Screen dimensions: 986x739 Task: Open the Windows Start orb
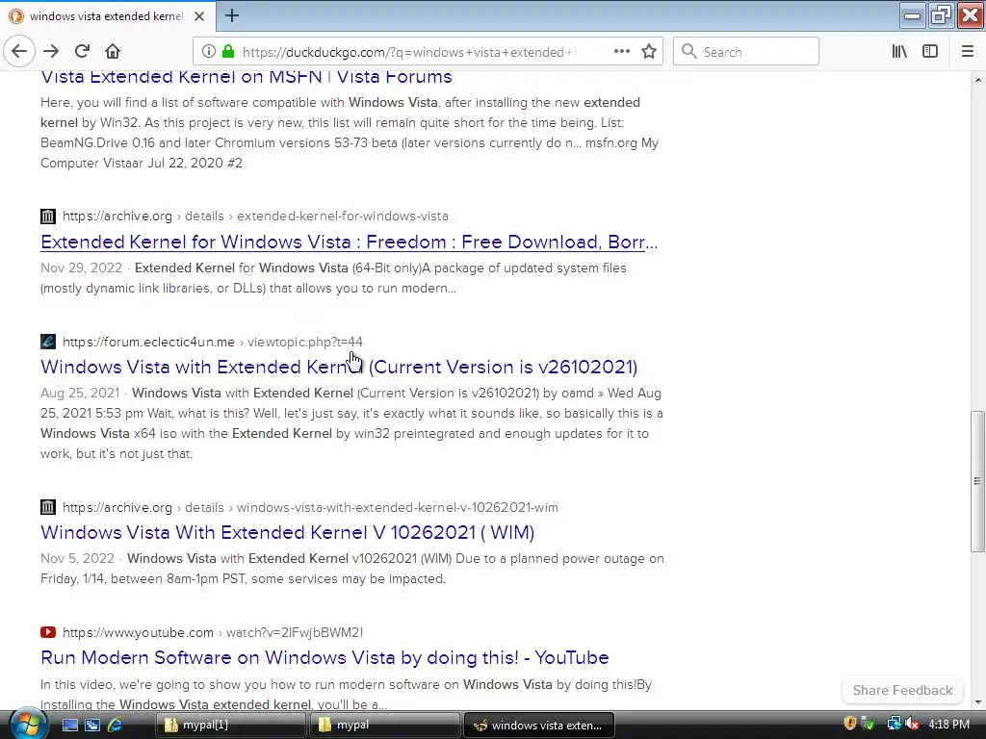(x=27, y=724)
